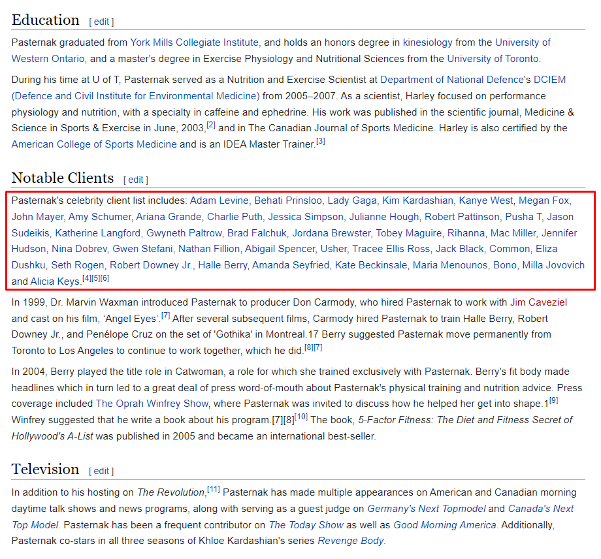601x559 pixels.
Task: Click the Usher link
Action: (333, 249)
